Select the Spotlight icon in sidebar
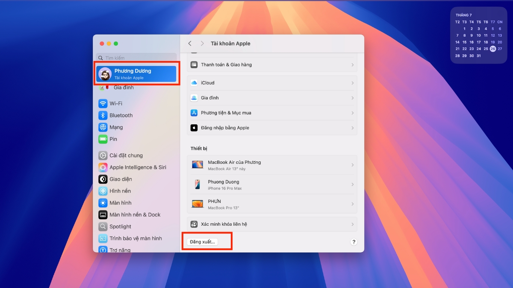The image size is (513, 288). pos(103,227)
